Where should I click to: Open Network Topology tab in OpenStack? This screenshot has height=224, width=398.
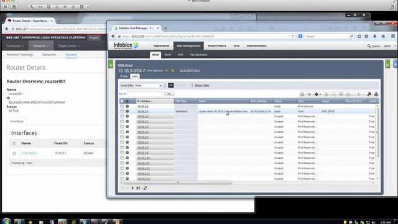point(20,55)
